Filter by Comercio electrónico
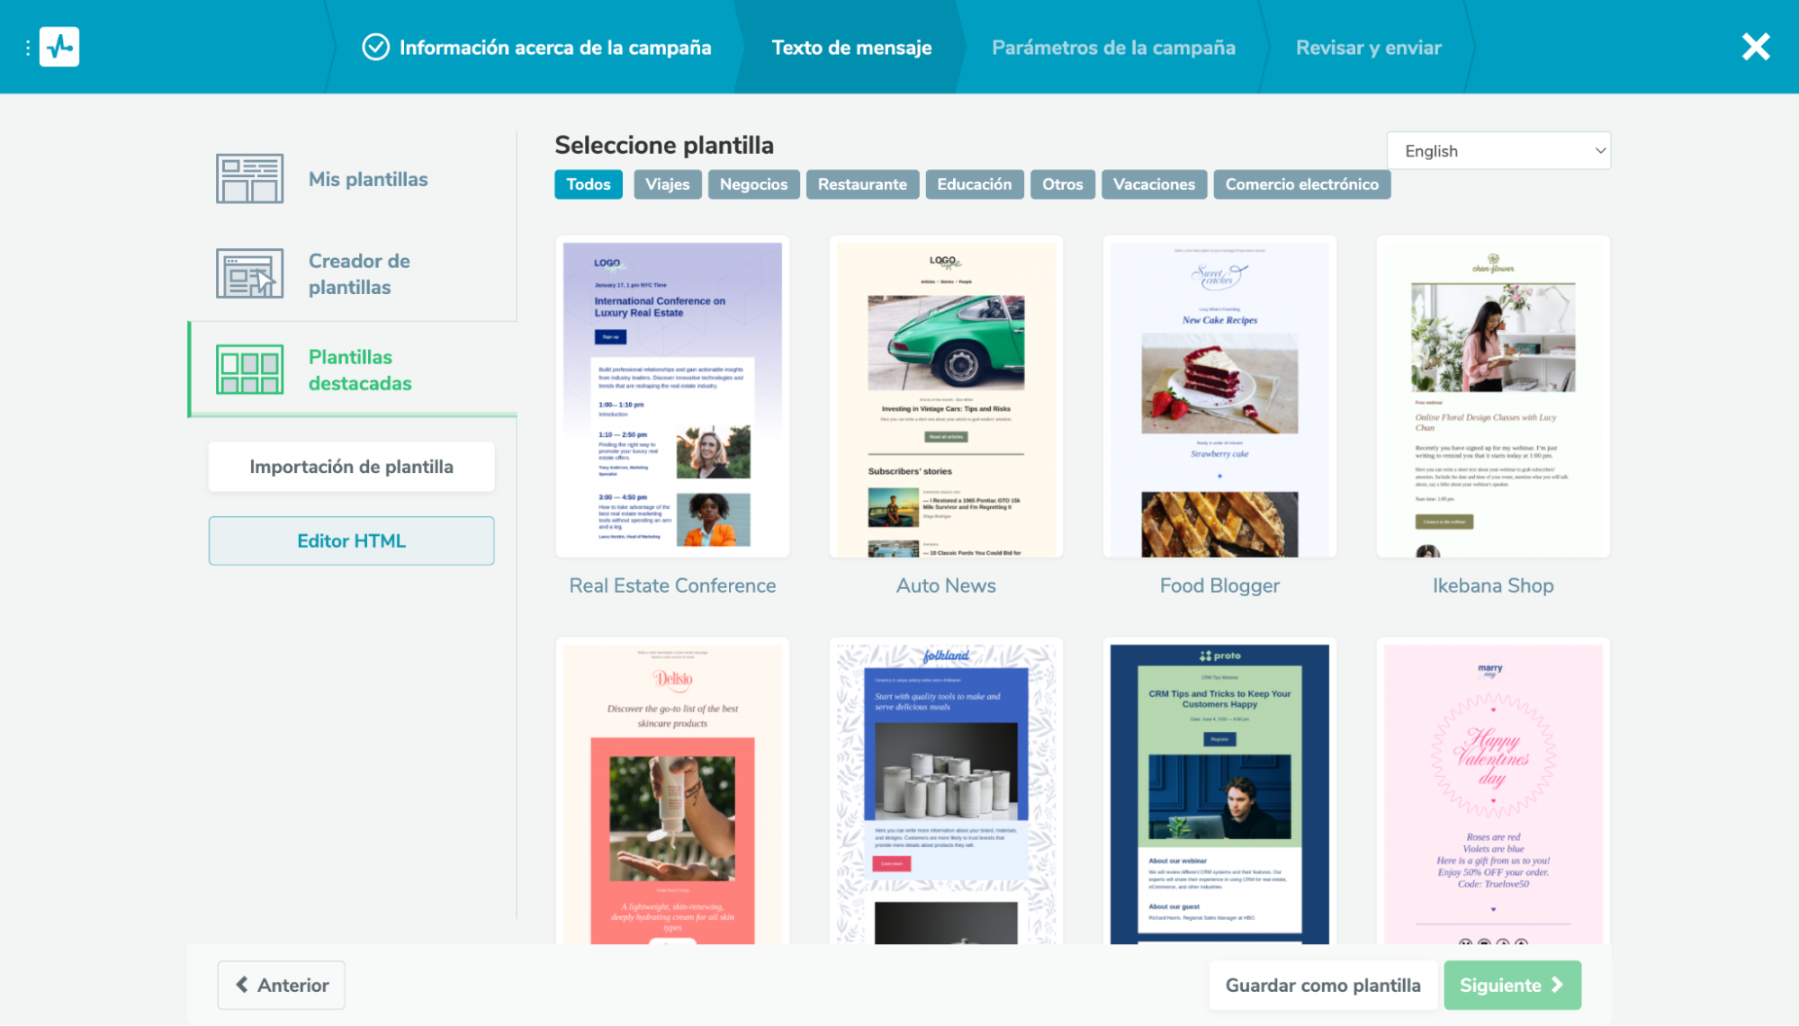 tap(1300, 184)
